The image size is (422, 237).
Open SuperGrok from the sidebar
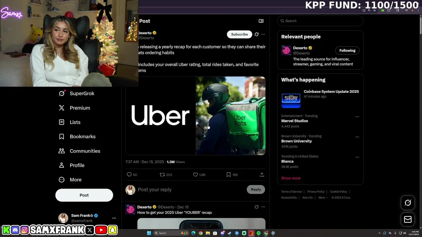coord(76,93)
